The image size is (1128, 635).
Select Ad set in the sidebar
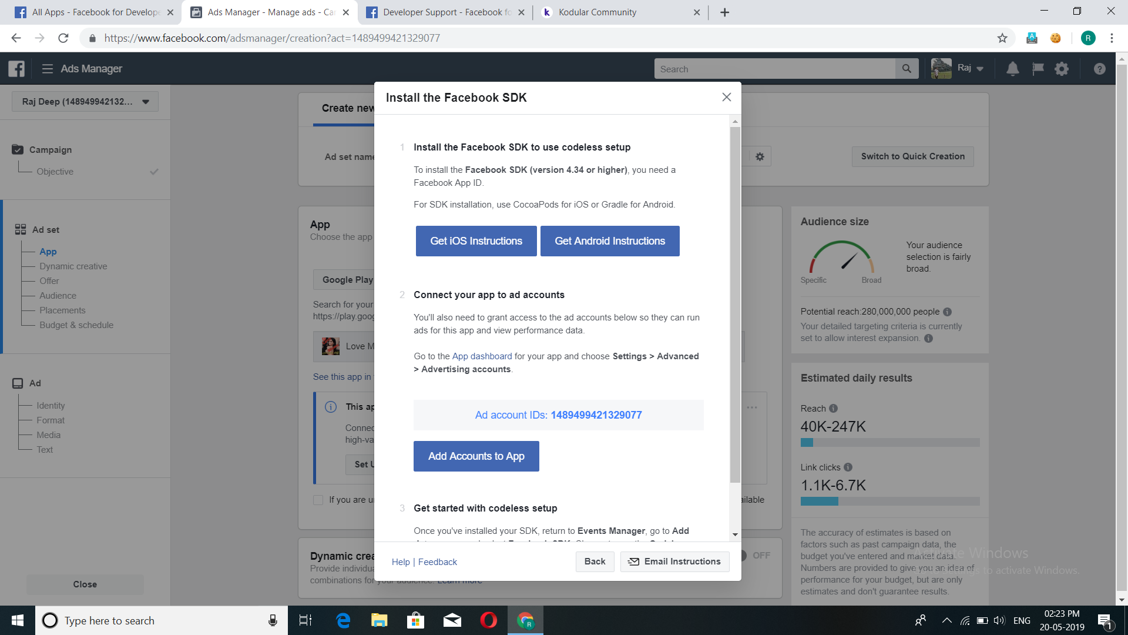[x=46, y=230]
